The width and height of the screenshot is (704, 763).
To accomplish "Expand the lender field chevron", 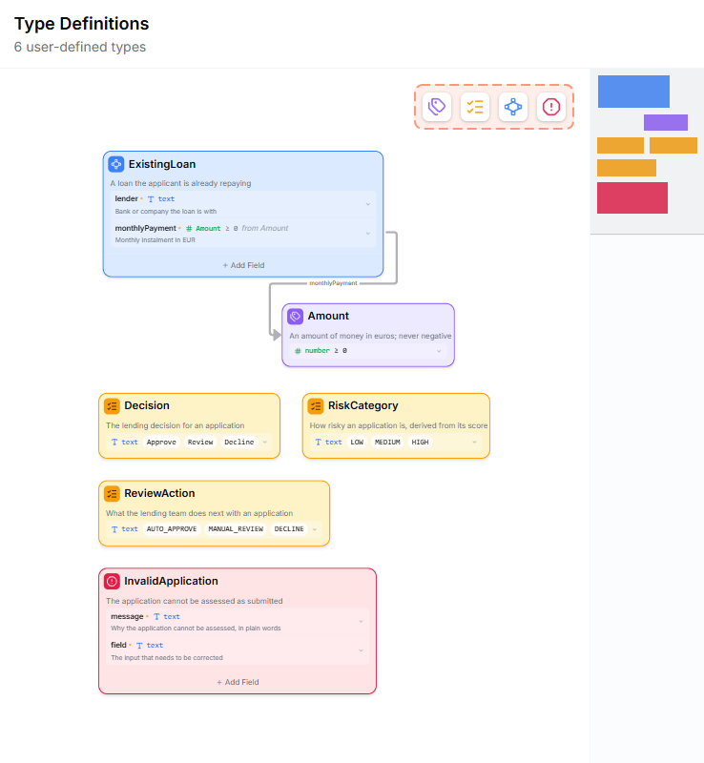I will pos(368,204).
